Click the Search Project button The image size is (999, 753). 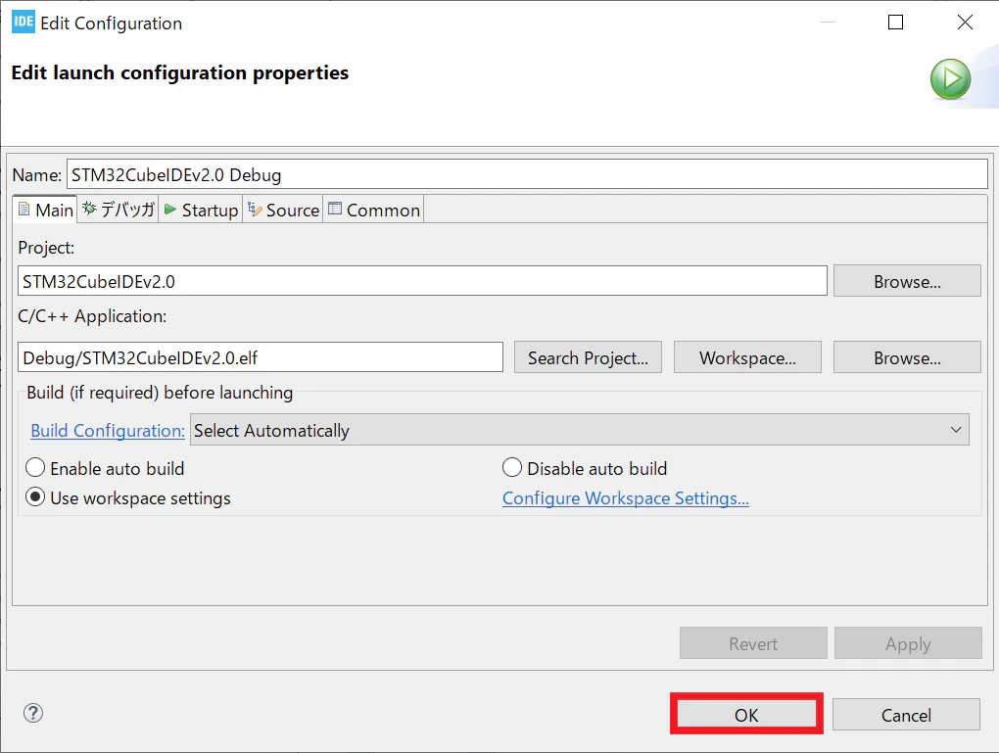pyautogui.click(x=588, y=357)
